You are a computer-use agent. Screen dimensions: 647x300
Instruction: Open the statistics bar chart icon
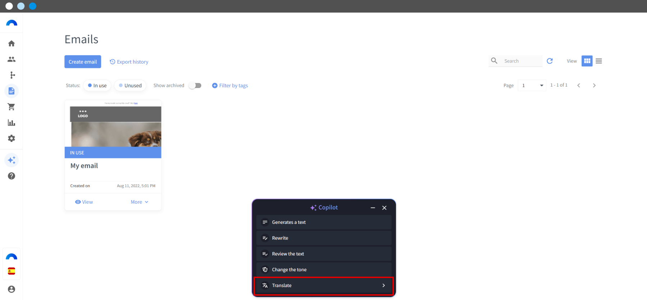12,123
